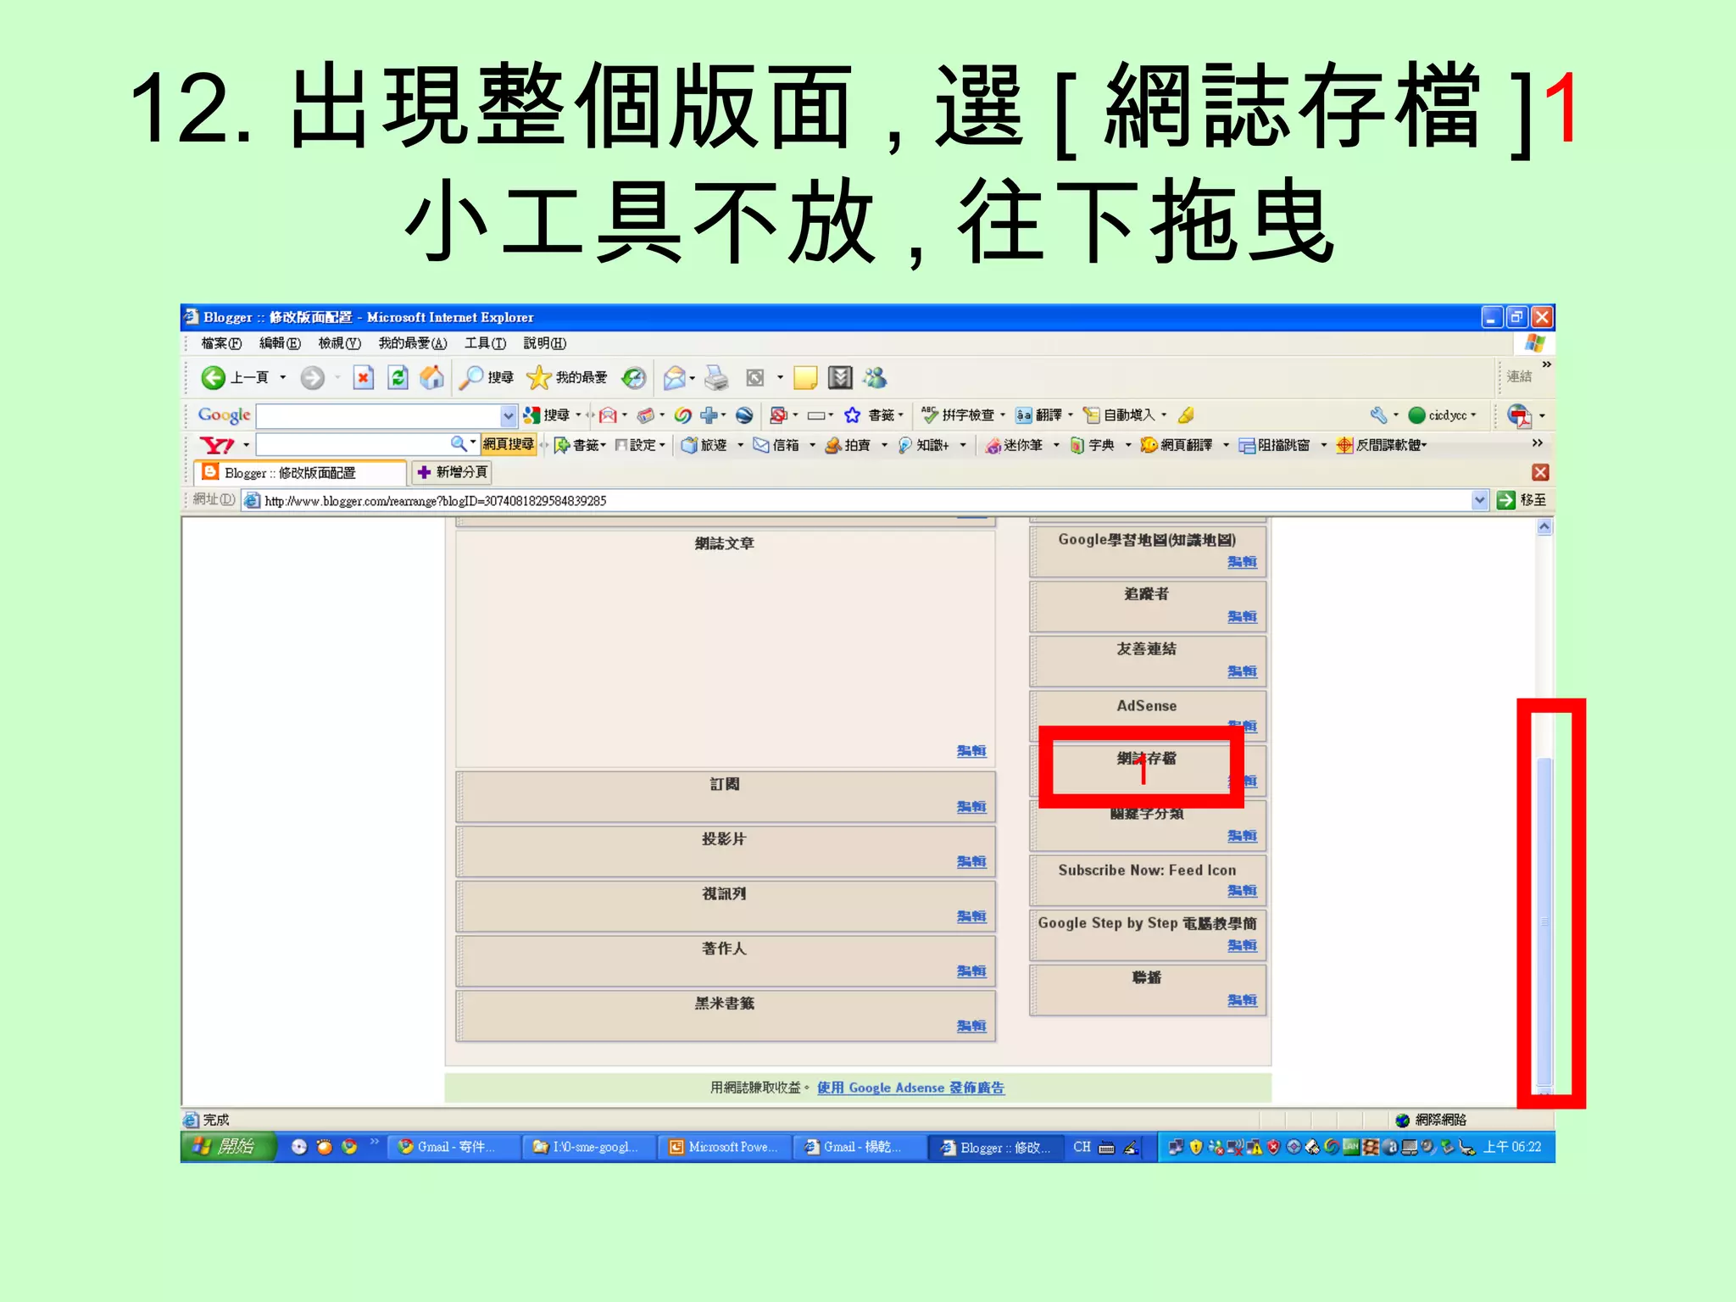
Task: Click Google Earth globe icon in toolbar
Action: [744, 415]
